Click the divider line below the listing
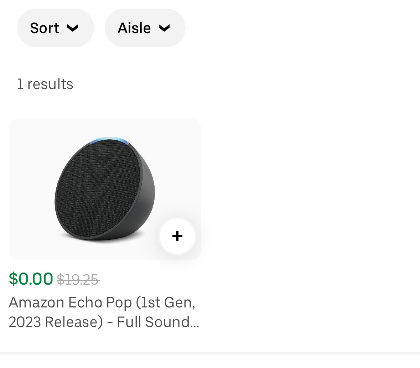 tap(210, 353)
